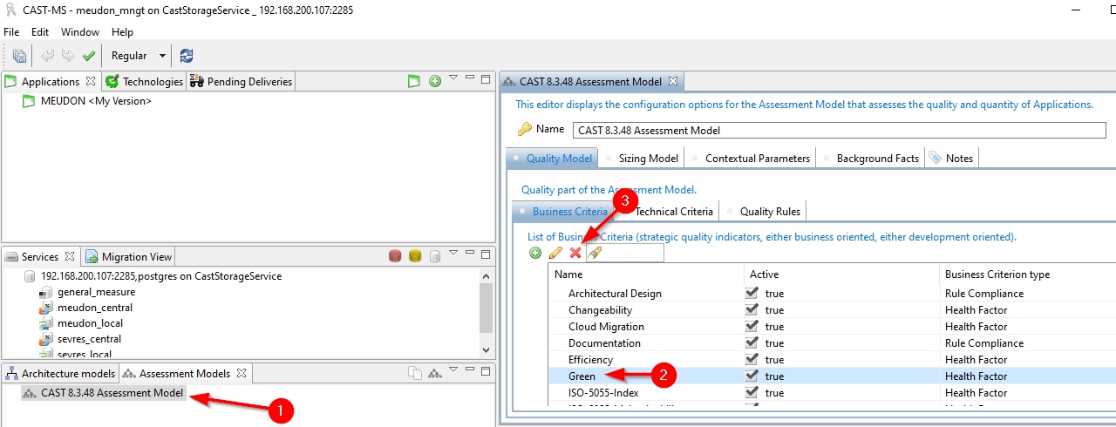Open Assessment Models panel view menu triangle
This screenshot has width=1116, height=427.
[453, 370]
